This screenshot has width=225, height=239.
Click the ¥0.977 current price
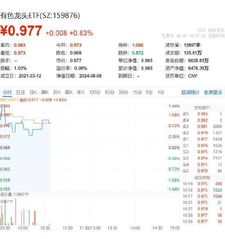pos(21,31)
